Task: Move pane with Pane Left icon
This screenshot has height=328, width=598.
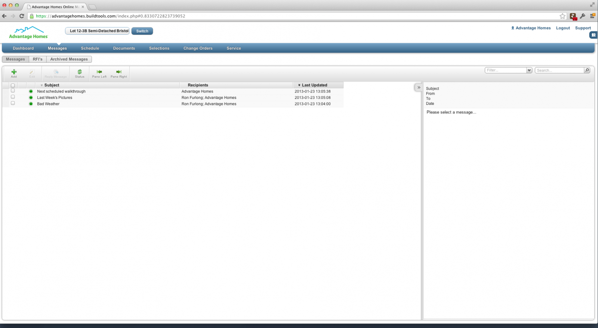Action: pyautogui.click(x=99, y=73)
